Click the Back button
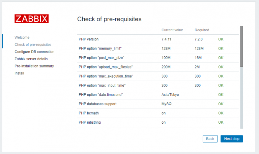This screenshot has width=259, height=154. [210, 138]
